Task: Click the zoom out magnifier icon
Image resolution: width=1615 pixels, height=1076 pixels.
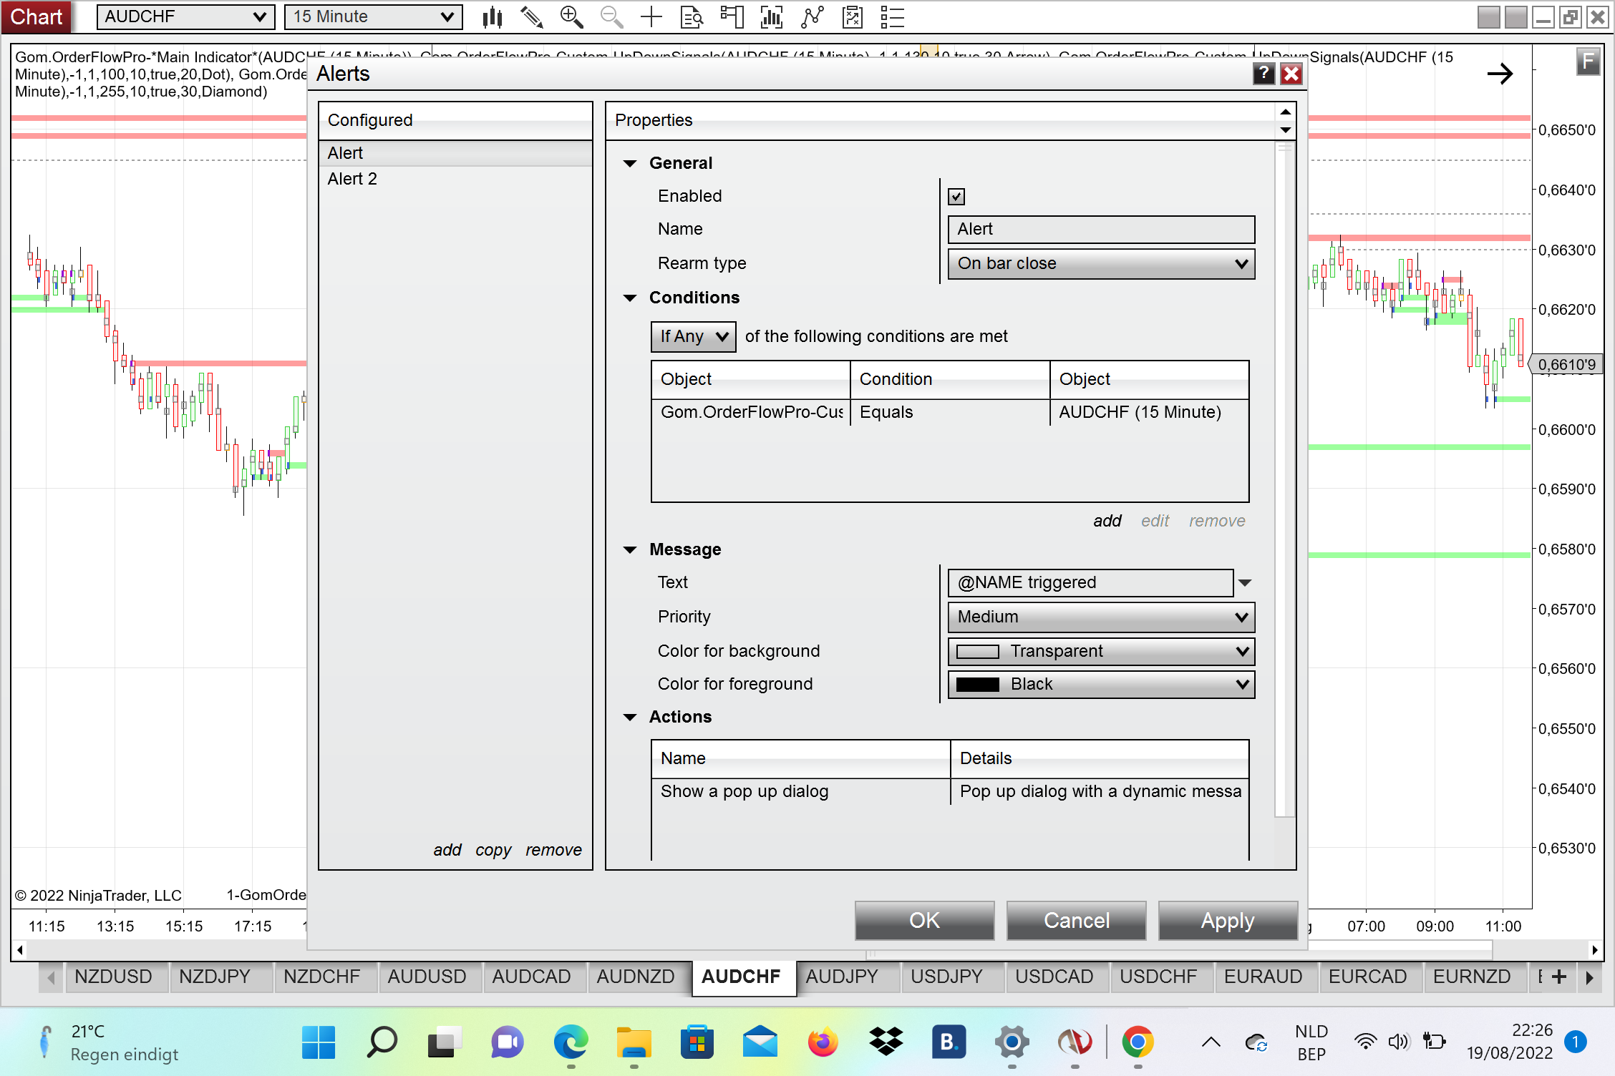Action: pos(611,17)
